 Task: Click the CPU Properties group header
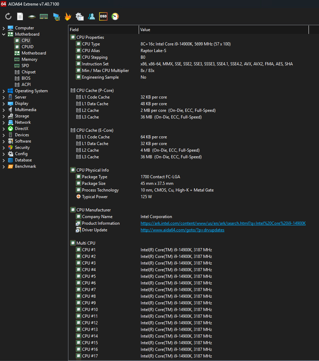pyautogui.click(x=87, y=37)
